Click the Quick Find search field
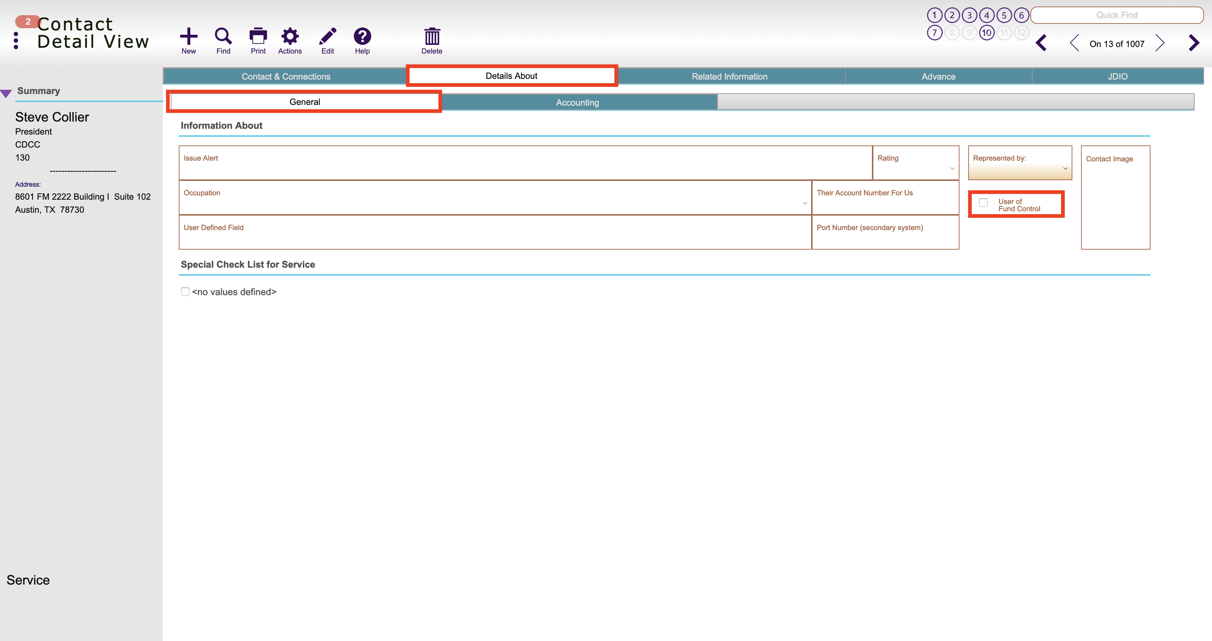The width and height of the screenshot is (1212, 641). 1116,15
